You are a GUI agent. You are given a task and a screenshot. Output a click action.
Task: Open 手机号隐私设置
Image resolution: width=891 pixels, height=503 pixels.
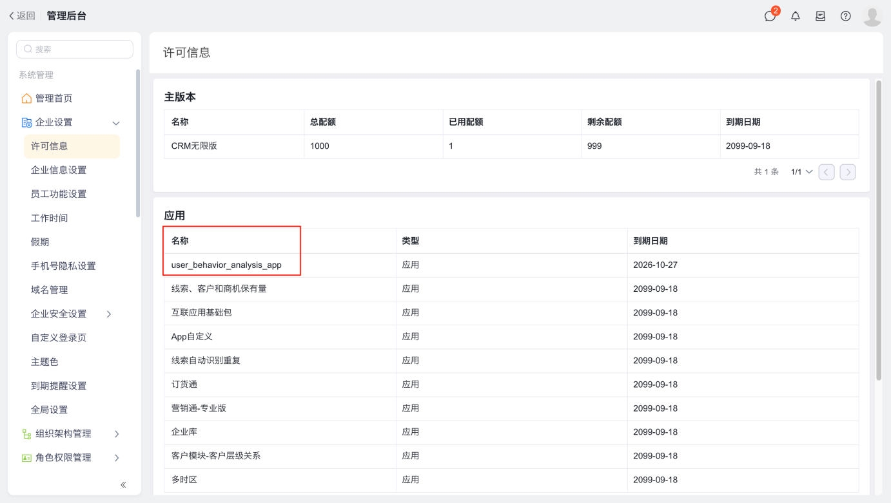[x=63, y=266]
